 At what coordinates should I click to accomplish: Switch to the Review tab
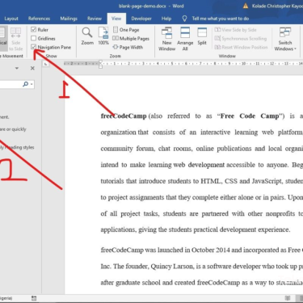[x=95, y=19]
